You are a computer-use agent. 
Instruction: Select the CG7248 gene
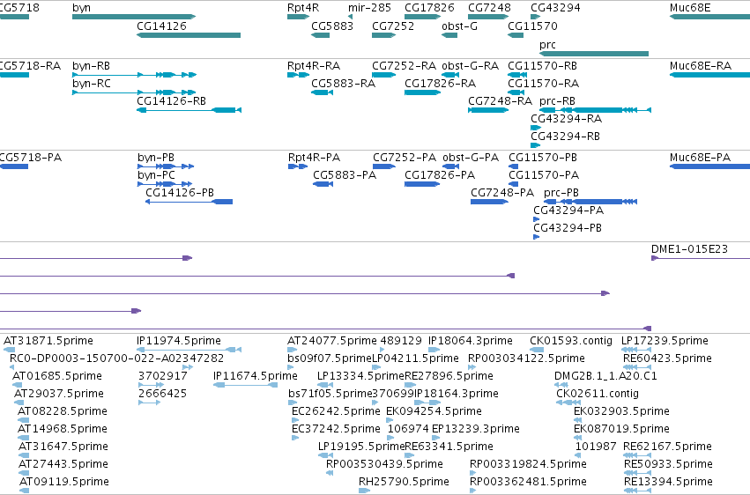click(488, 17)
